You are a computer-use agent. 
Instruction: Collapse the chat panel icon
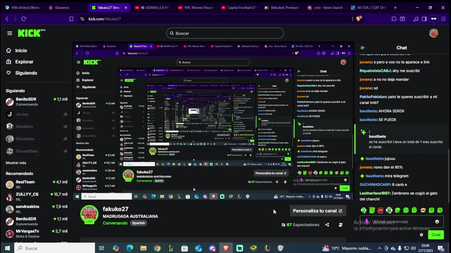pos(362,48)
